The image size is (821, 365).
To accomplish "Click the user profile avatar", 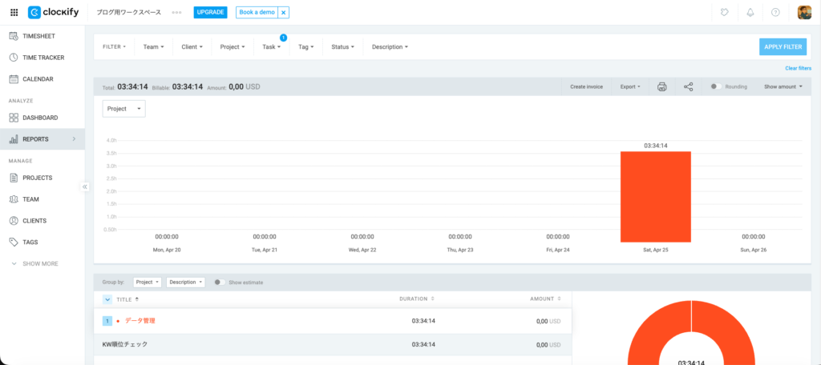I will click(804, 13).
